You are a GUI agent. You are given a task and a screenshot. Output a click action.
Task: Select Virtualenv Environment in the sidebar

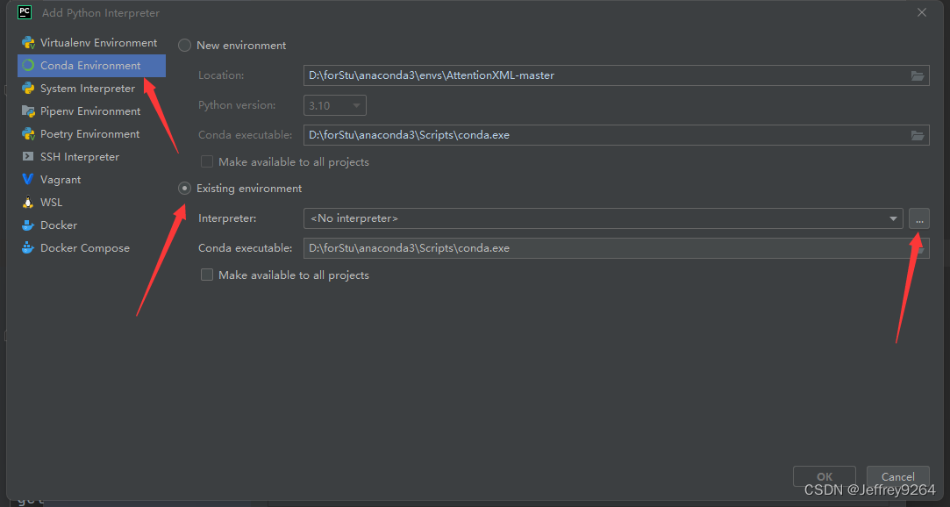pos(91,43)
